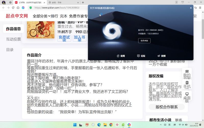Open the skin changer (shirt icon)

click(182, 2)
